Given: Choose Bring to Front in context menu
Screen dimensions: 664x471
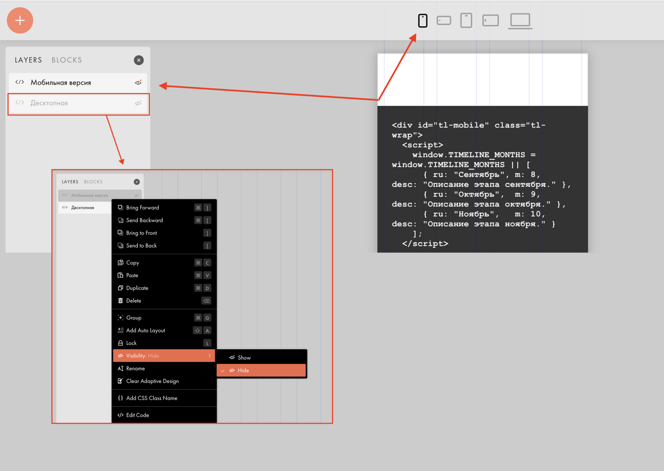Looking at the screenshot, I should pyautogui.click(x=164, y=233).
